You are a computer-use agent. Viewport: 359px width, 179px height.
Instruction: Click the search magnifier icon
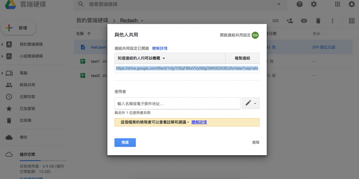[81, 4]
